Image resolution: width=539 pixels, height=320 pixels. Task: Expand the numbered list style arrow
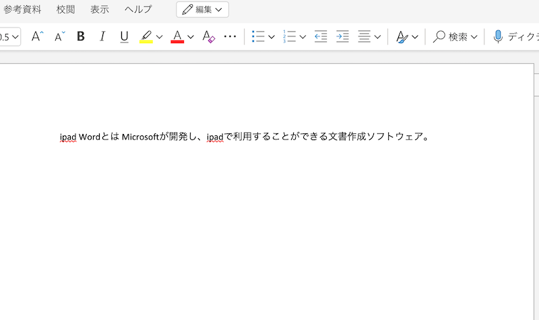[x=303, y=37]
